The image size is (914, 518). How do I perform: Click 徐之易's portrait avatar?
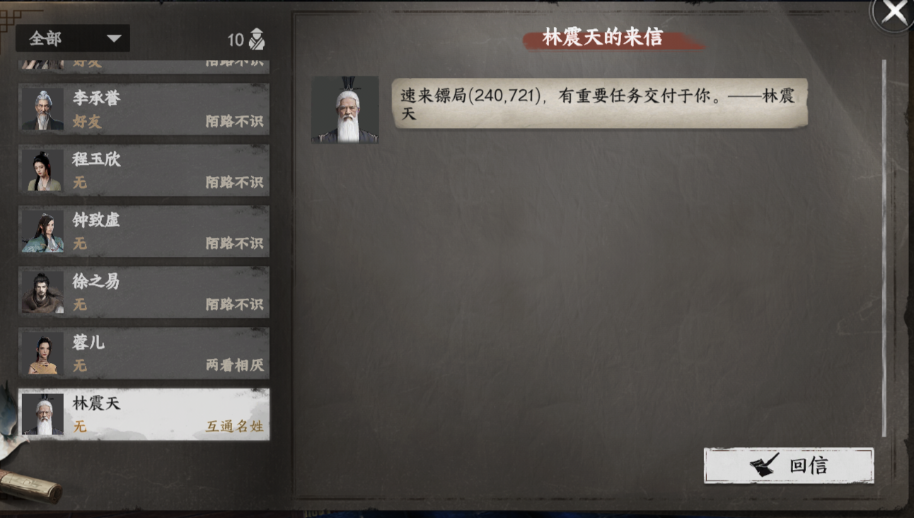42,292
